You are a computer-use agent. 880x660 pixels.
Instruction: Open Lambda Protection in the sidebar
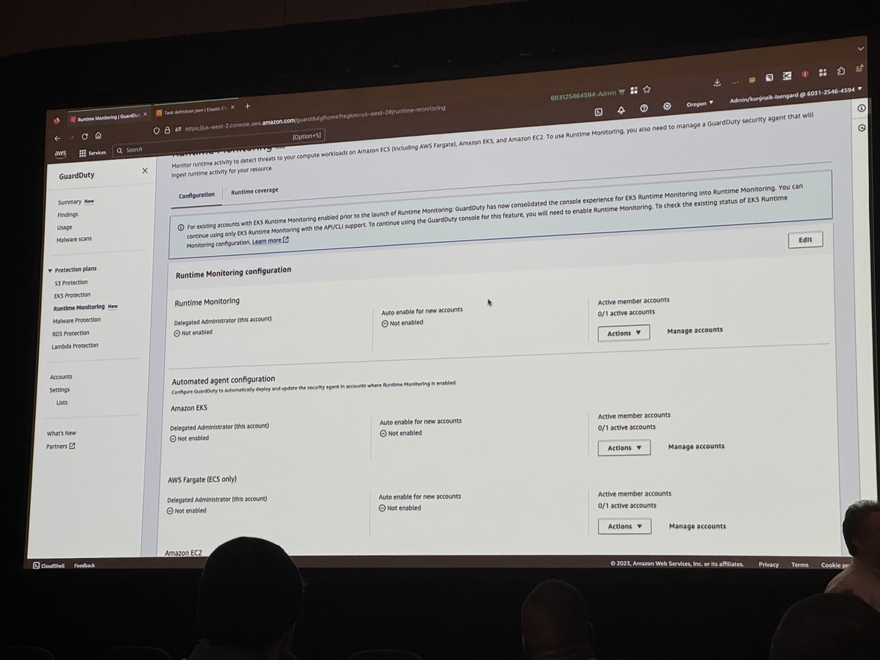click(x=75, y=346)
